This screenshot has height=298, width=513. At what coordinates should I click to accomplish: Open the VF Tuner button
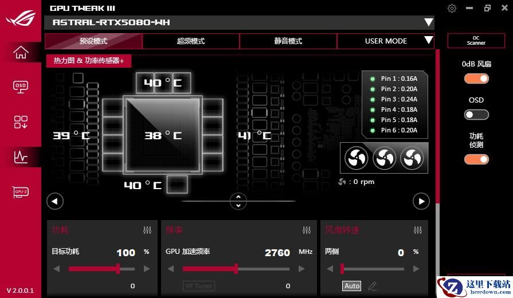[x=198, y=286]
